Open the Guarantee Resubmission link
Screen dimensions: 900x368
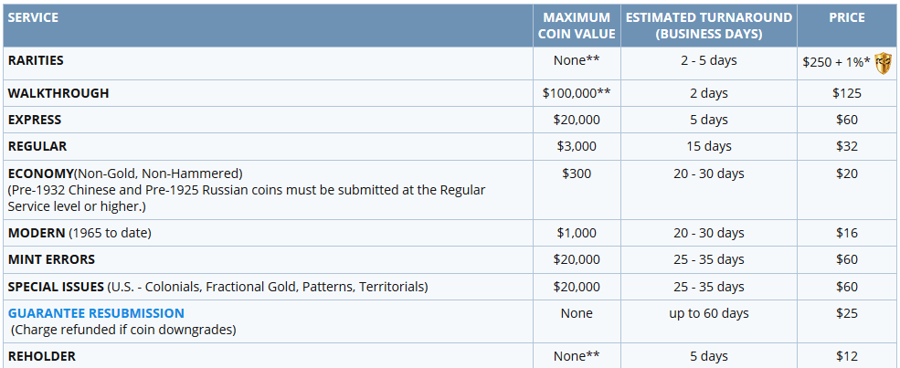point(96,313)
